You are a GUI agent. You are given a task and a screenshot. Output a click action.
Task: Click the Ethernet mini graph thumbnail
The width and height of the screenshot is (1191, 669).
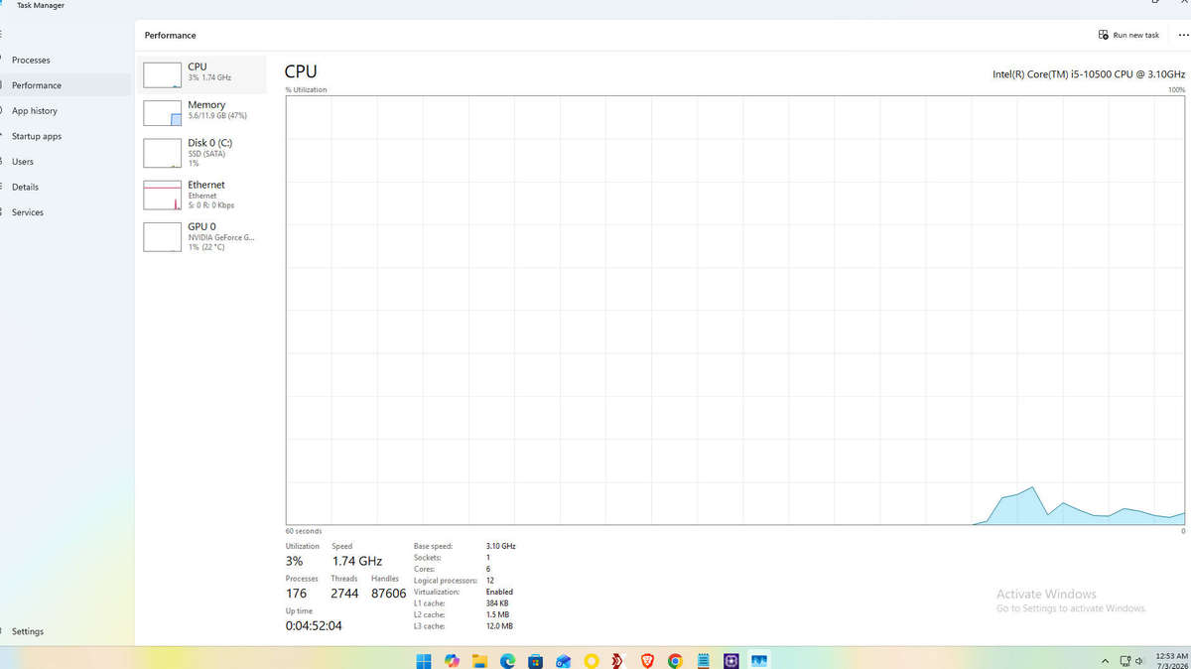click(x=162, y=195)
